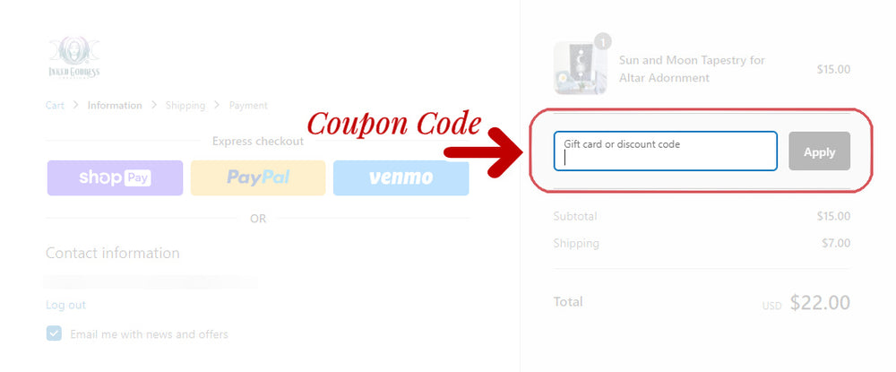This screenshot has height=372, width=896.
Task: Click the Log out link
Action: click(x=65, y=305)
